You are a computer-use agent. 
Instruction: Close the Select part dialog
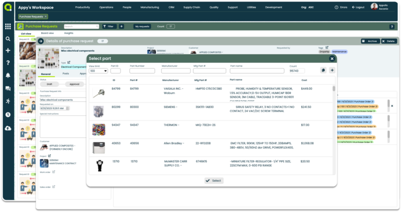click(332, 59)
